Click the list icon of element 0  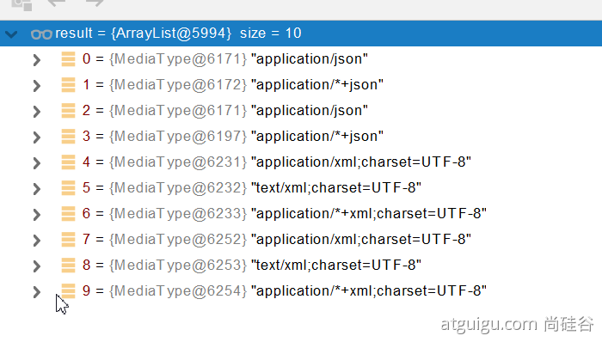[x=68, y=59]
